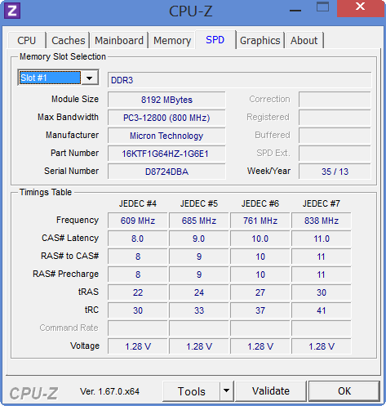Click the CPU-Z purple Z title bar icon
Image resolution: width=386 pixels, height=406 pixels.
coord(12,11)
